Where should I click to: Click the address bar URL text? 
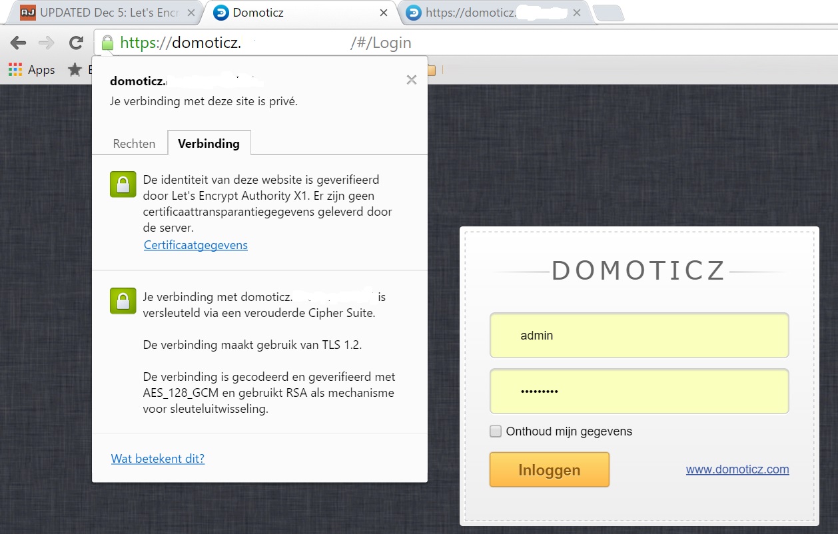pos(266,43)
